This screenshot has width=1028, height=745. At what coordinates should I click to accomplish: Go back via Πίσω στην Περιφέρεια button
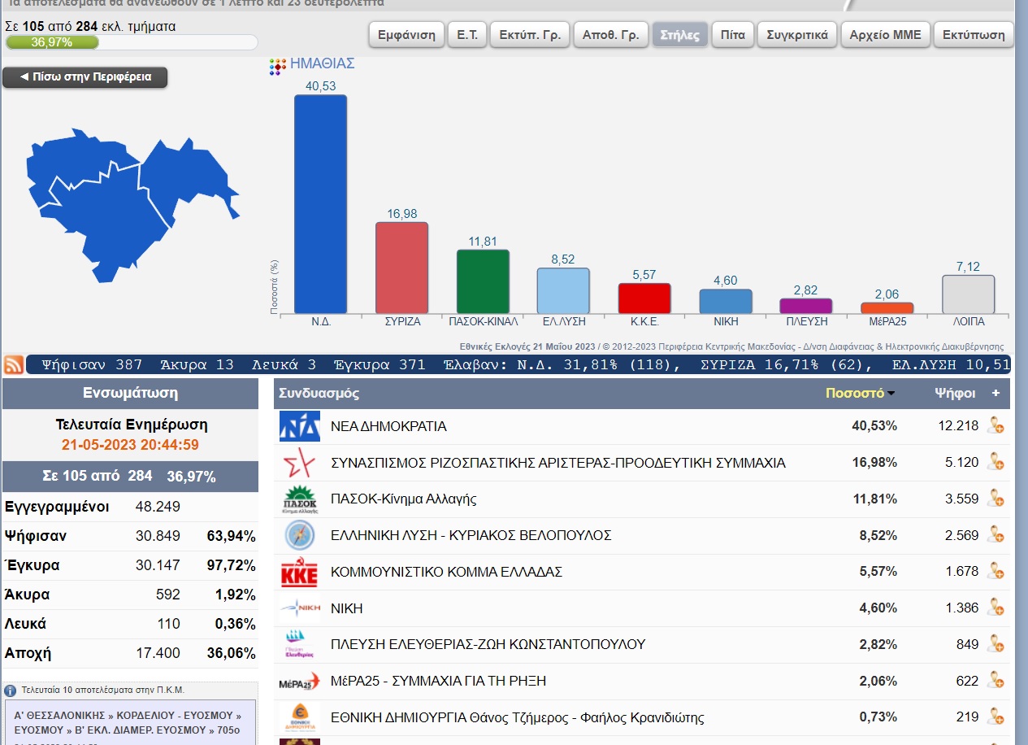[85, 77]
